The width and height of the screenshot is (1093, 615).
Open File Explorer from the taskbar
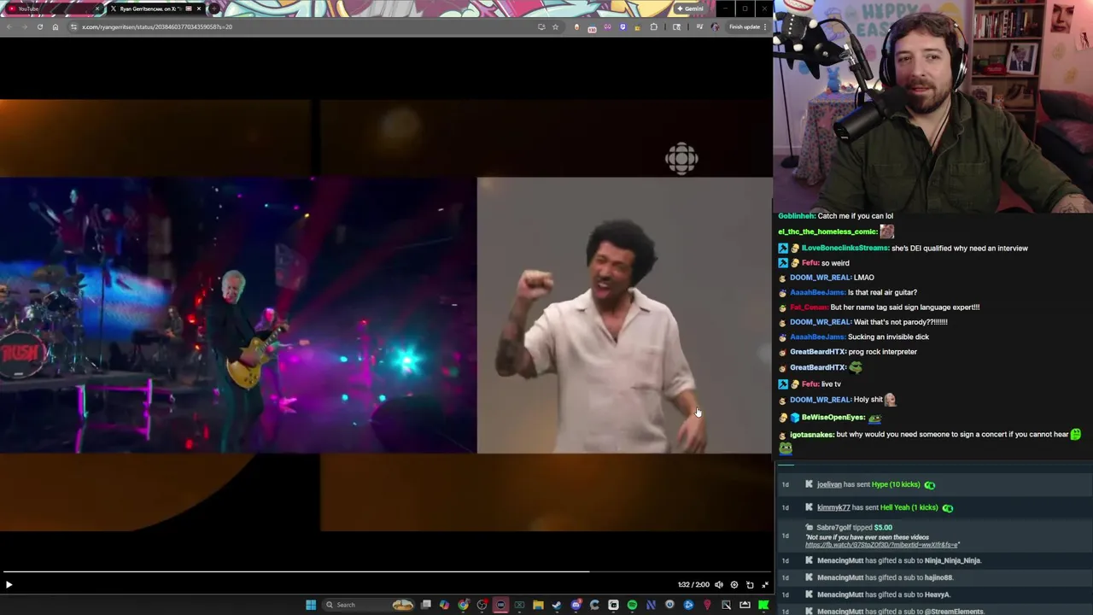coord(538,605)
